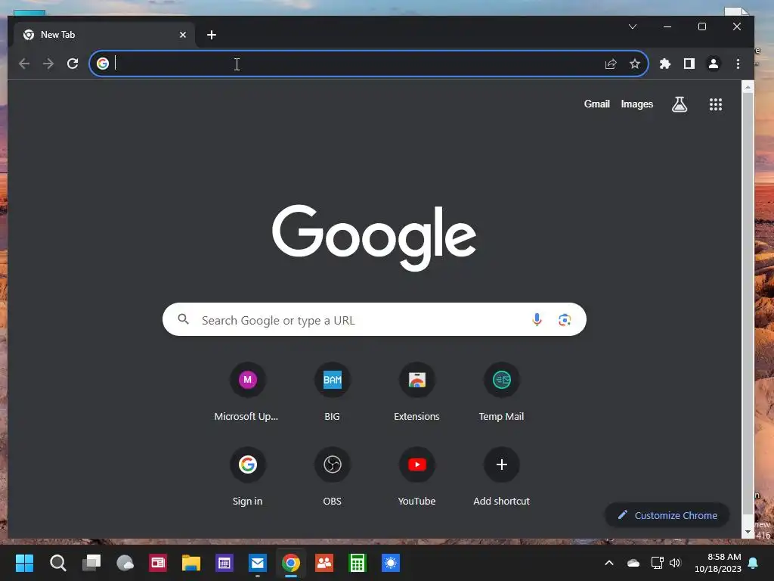774x581 pixels.
Task: Click the scrollbar down arrow
Action: [748, 533]
